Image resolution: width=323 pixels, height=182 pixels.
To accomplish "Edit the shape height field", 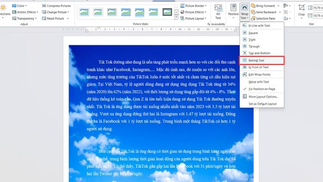I will click(x=318, y=8).
